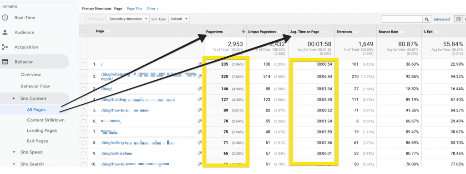The height and width of the screenshot is (174, 466).
Task: Click the Acquisition branching icon
Action: [5, 47]
